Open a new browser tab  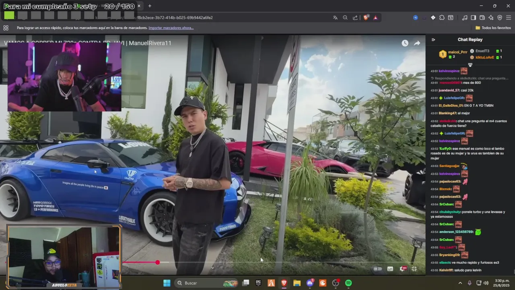[x=150, y=6]
